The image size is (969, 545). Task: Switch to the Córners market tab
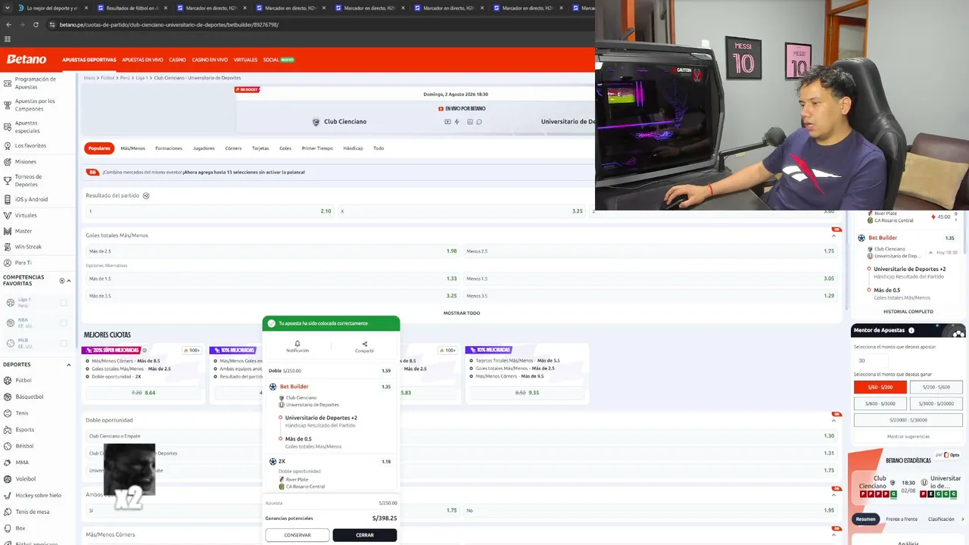[x=233, y=148]
